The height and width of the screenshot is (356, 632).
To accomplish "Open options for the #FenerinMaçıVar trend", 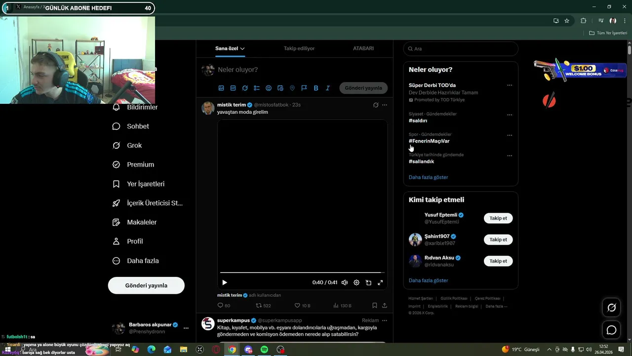I will [x=510, y=135].
